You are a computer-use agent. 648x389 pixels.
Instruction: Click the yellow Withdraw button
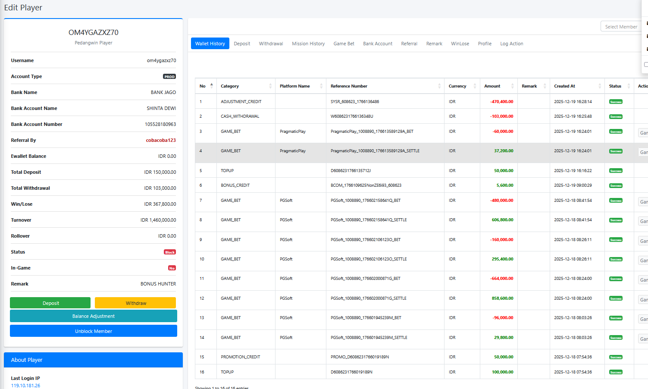click(136, 303)
